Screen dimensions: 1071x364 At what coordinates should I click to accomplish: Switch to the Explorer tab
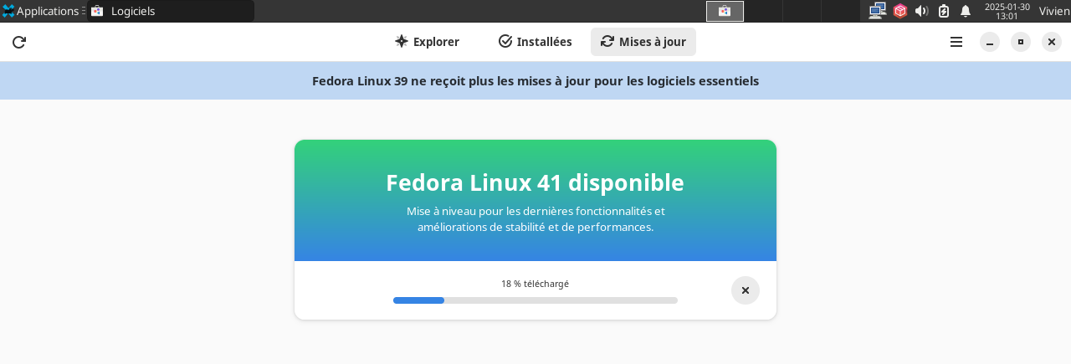(x=427, y=42)
